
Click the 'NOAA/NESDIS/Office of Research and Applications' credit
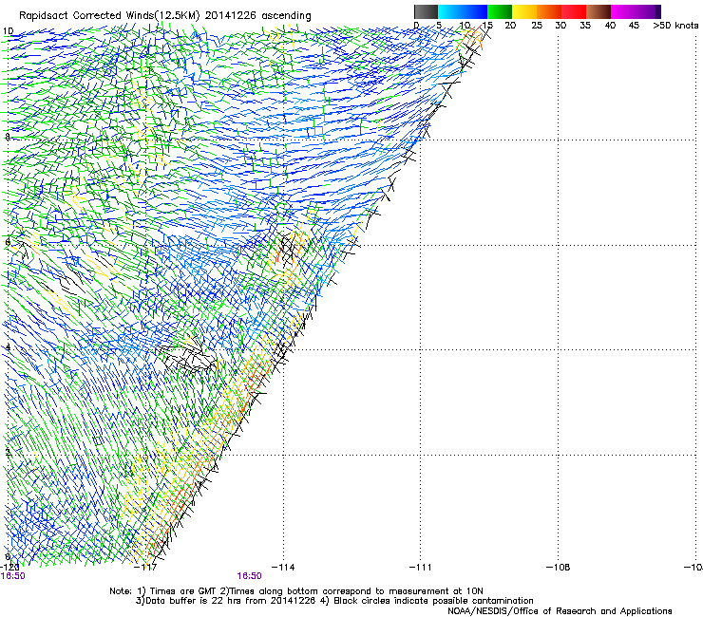(560, 610)
